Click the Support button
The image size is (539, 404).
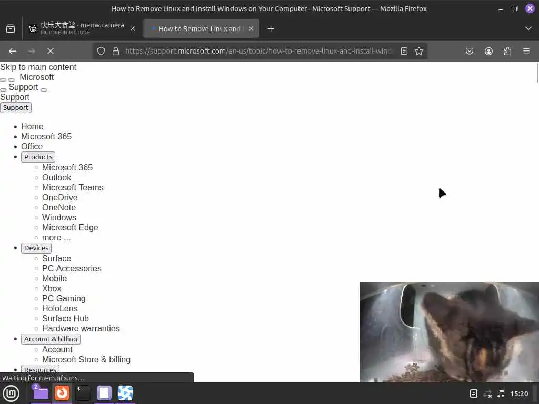[16, 107]
